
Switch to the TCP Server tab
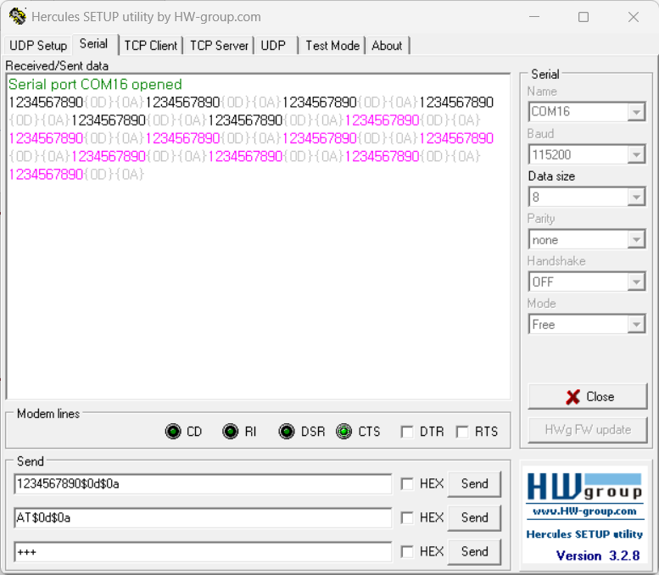point(219,46)
